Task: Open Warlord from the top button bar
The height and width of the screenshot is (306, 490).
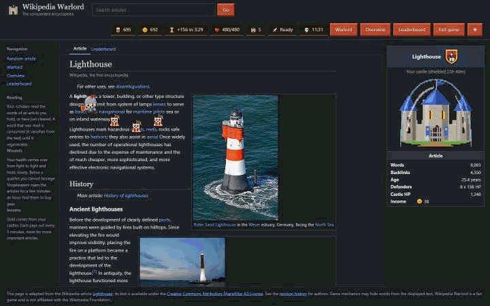Action: tap(344, 30)
